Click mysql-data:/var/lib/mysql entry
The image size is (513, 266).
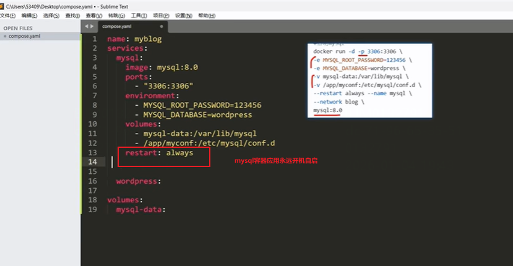[200, 134]
